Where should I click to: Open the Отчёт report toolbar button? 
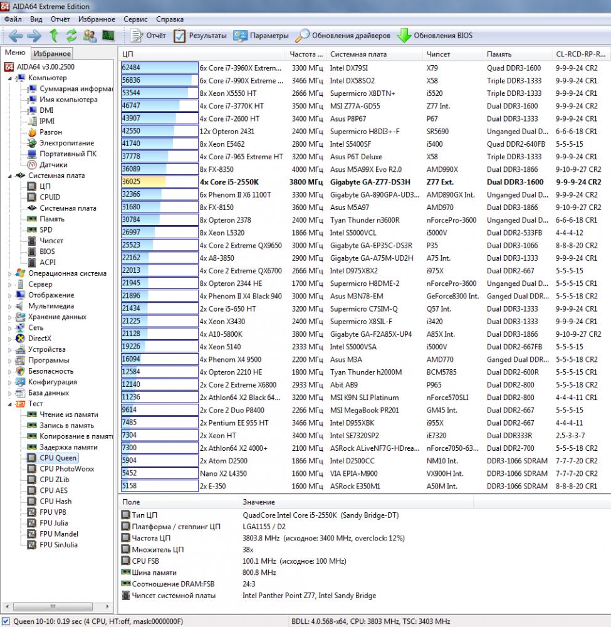tap(149, 36)
